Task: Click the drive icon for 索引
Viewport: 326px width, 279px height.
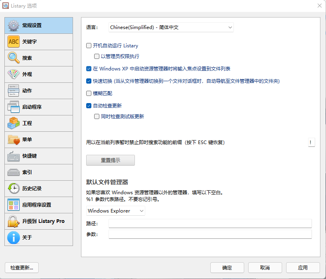Action: (x=14, y=172)
